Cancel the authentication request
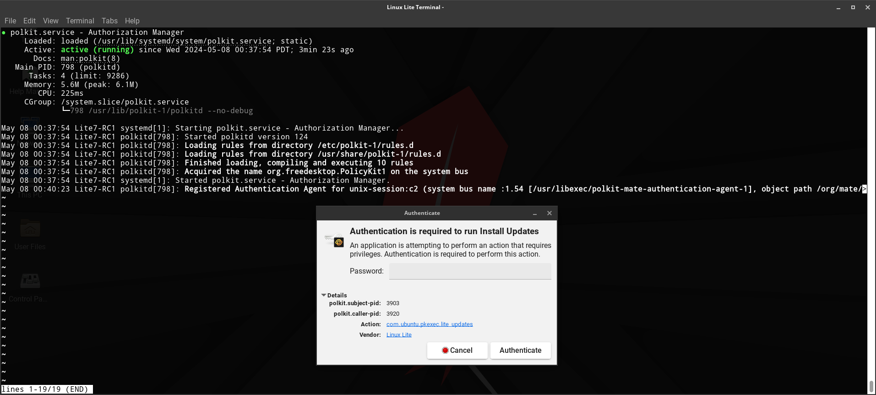The width and height of the screenshot is (876, 395). pyautogui.click(x=457, y=350)
